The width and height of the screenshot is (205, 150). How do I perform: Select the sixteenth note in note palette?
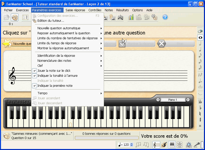(200, 61)
